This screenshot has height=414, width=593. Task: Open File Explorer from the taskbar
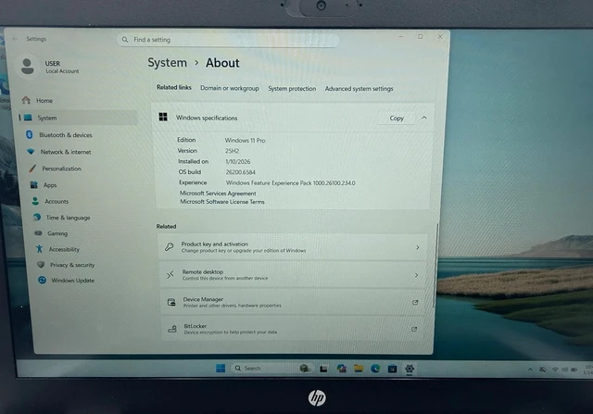[x=359, y=369]
